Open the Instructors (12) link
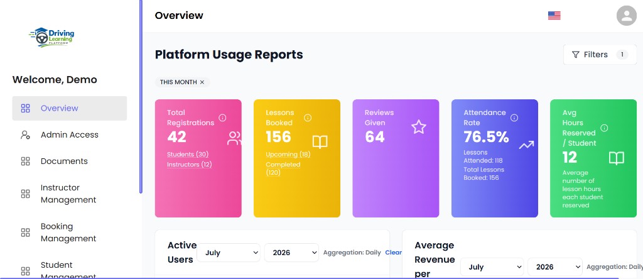This screenshot has width=643, height=279. (x=190, y=165)
